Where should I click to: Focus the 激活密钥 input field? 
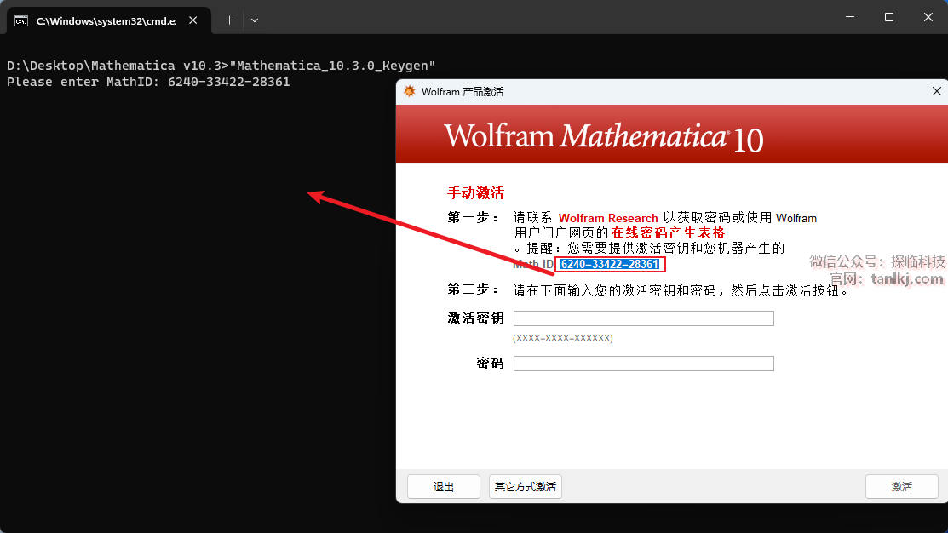point(643,318)
